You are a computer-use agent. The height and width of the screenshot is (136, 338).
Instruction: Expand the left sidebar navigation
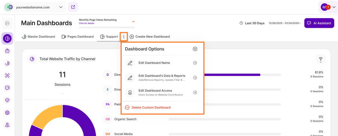pyautogui.click(x=7, y=23)
